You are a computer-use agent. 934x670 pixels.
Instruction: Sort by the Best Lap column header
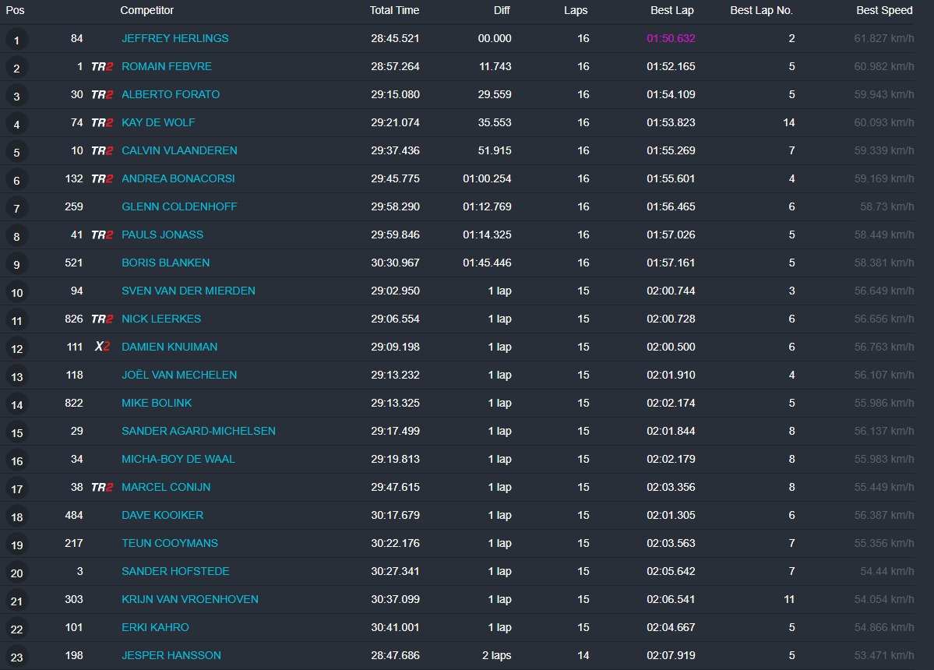671,10
